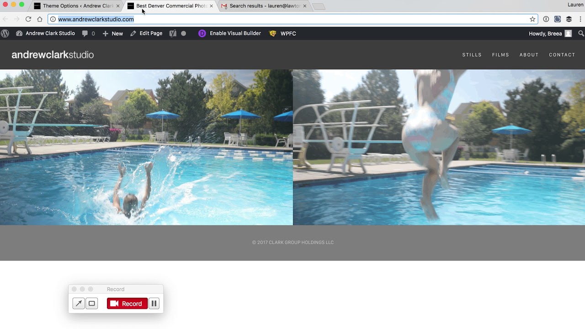Open the ABOUT page
This screenshot has width=585, height=329.
(529, 55)
